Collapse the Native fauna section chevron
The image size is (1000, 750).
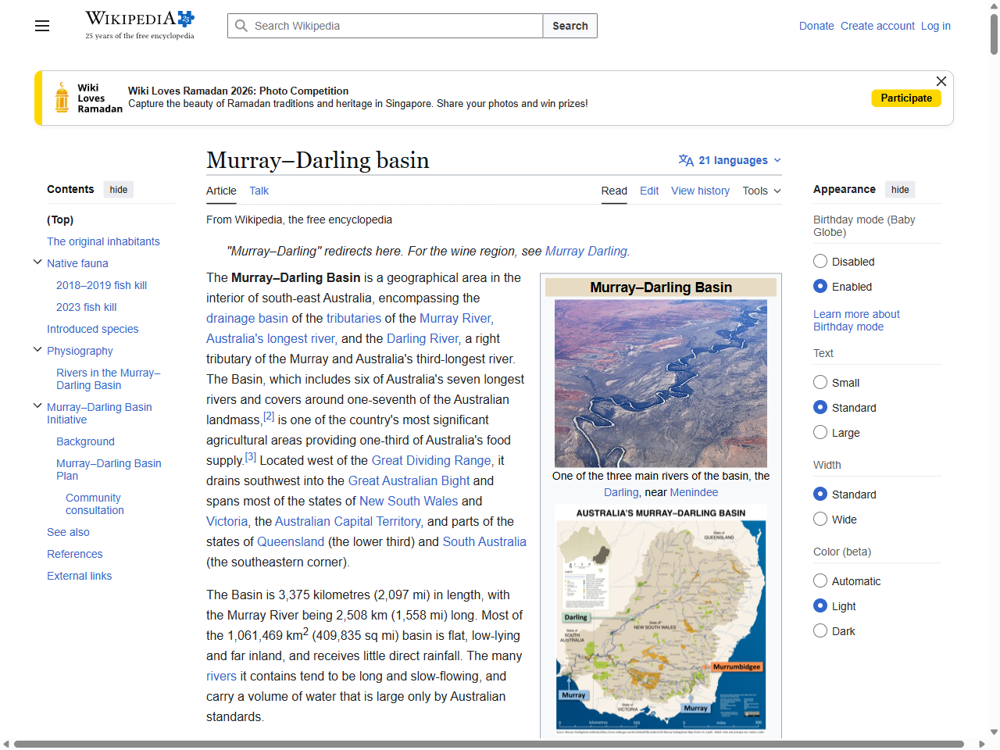(37, 262)
